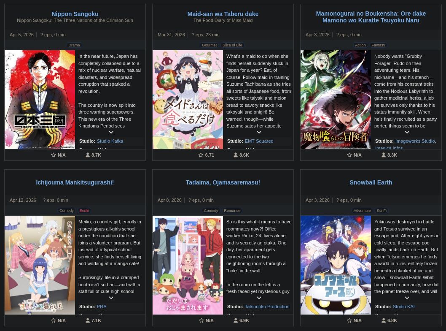The width and height of the screenshot is (446, 331).
Task: Click the members icon beside 7.1K
Action: pyautogui.click(x=88, y=320)
